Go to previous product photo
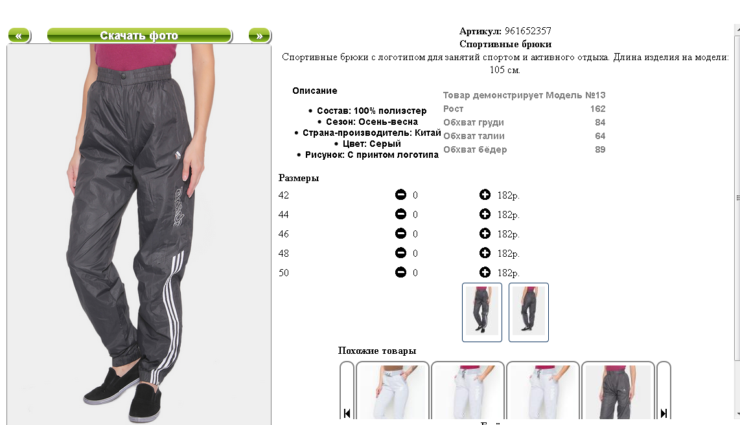 click(19, 36)
